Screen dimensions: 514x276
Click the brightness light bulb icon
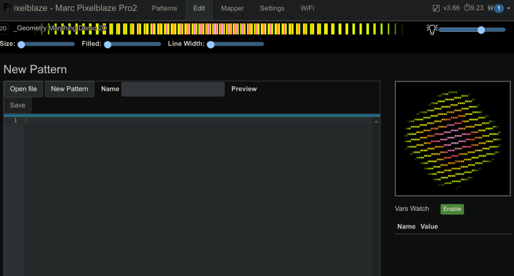[x=432, y=29]
